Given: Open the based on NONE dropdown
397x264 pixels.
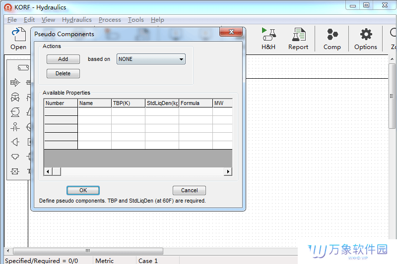Looking at the screenshot, I should tap(151, 59).
